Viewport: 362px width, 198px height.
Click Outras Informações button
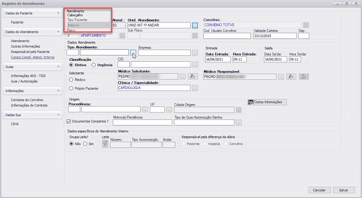267,102
